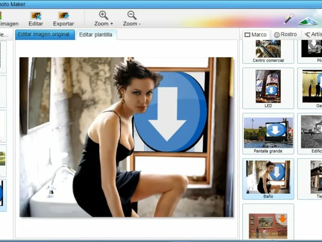Click the green photo stack icon
322x242 pixels.
[x=308, y=21]
